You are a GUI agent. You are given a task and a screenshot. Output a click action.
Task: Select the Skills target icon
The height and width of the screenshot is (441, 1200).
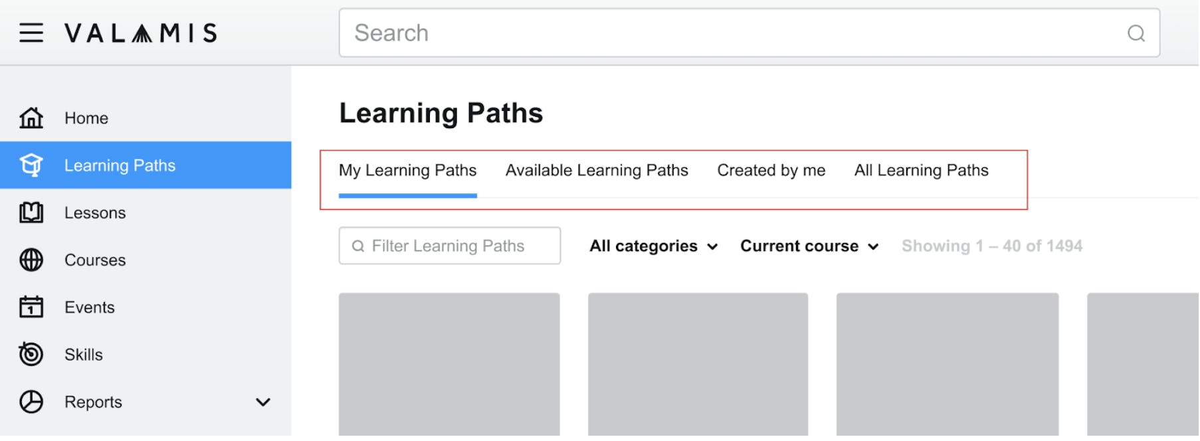pos(31,354)
